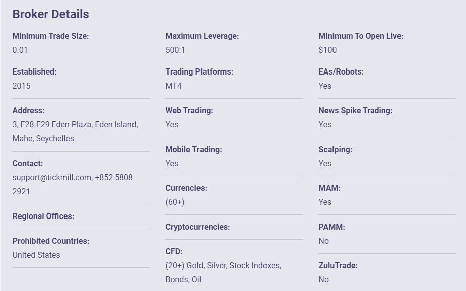Click the PAMM label
The height and width of the screenshot is (291, 466).
[331, 227]
